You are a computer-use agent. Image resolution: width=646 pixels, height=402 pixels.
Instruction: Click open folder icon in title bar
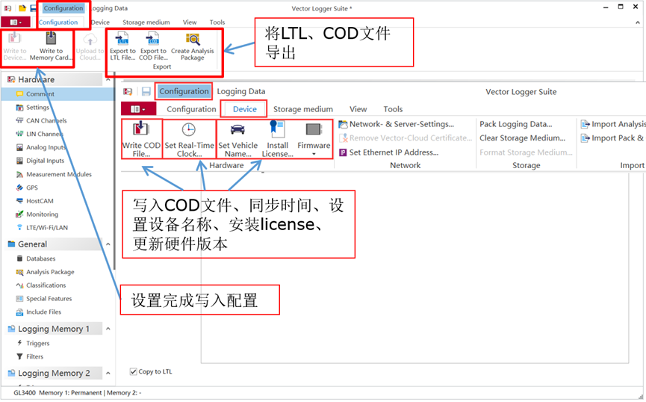pos(22,8)
